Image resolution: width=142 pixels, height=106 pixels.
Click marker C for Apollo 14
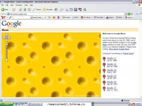click(x=104, y=71)
